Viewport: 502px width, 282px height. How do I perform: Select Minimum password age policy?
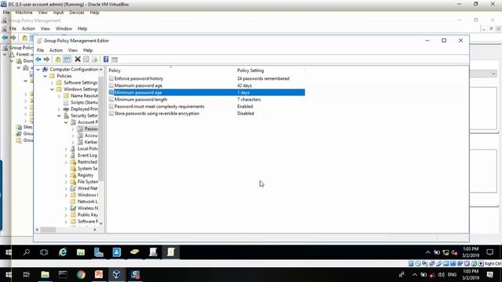(x=206, y=92)
